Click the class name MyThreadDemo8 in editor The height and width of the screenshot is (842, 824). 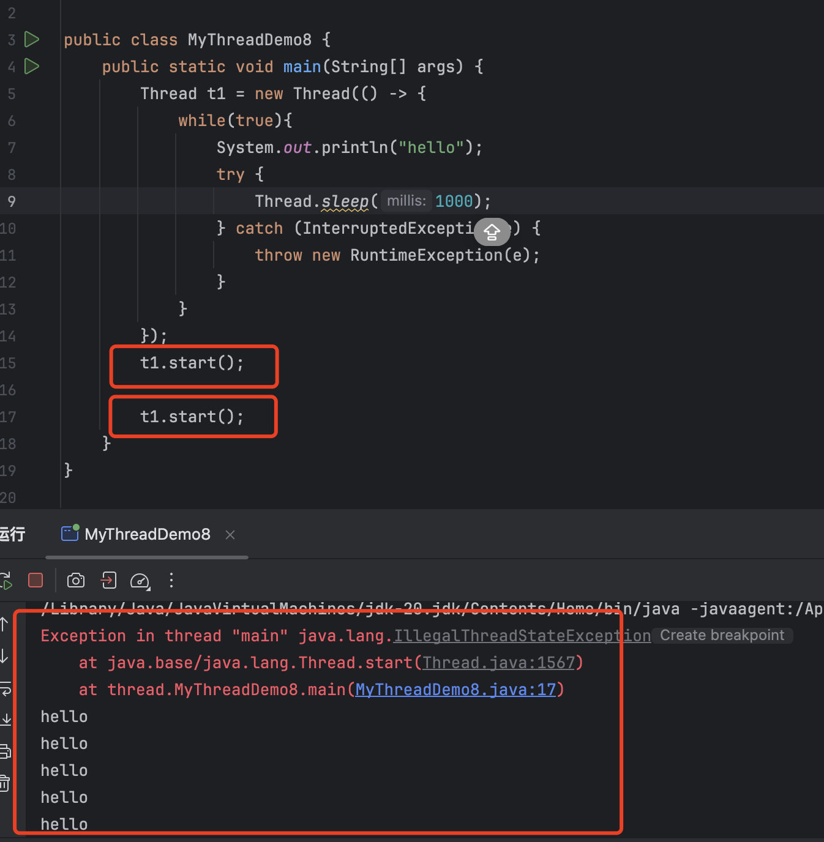tap(250, 40)
